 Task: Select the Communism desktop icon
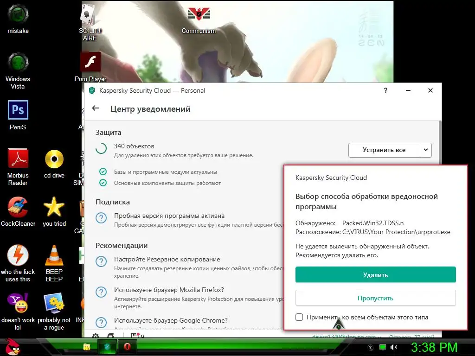tap(199, 20)
